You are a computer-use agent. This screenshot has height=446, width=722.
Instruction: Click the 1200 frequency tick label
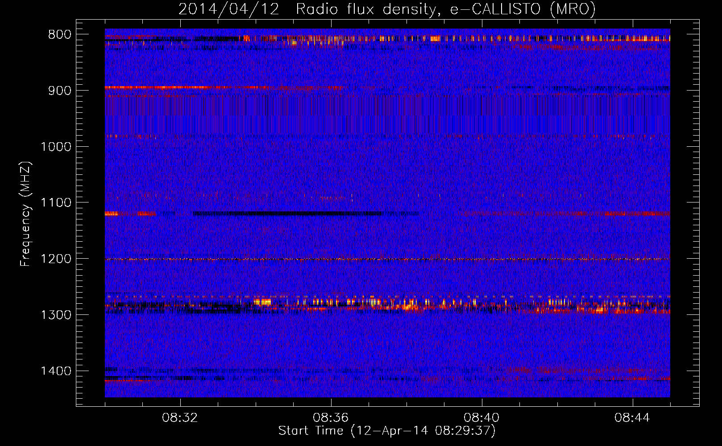(x=56, y=259)
